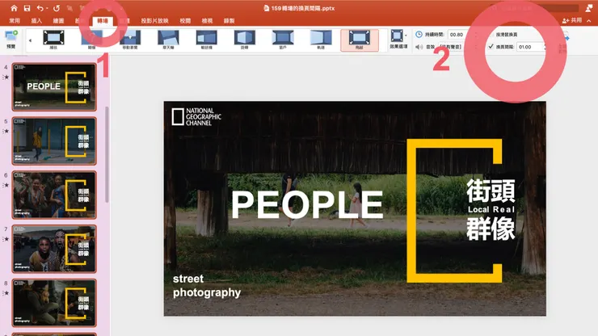Click the transition star under slide 4
Image resolution: width=598 pixels, height=336 pixels.
pyautogui.click(x=6, y=77)
